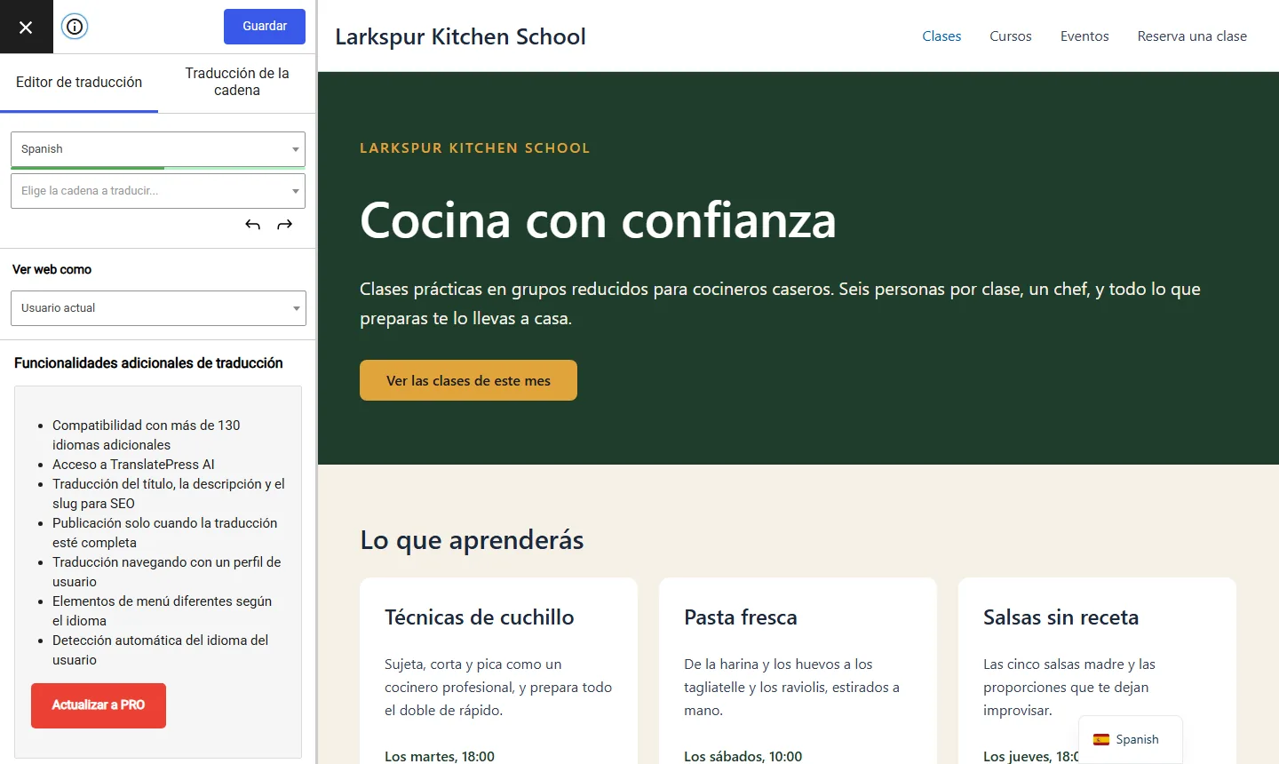This screenshot has height=764, width=1279.
Task: Select the 'De la harina y los huevos' description
Action: pyautogui.click(x=791, y=688)
